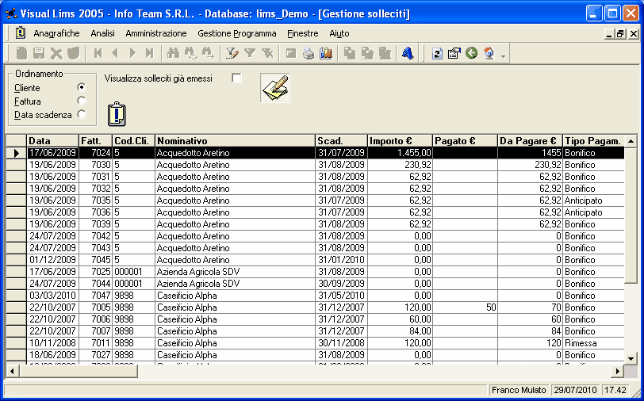Apply filter using the funnel icon

[x=250, y=53]
